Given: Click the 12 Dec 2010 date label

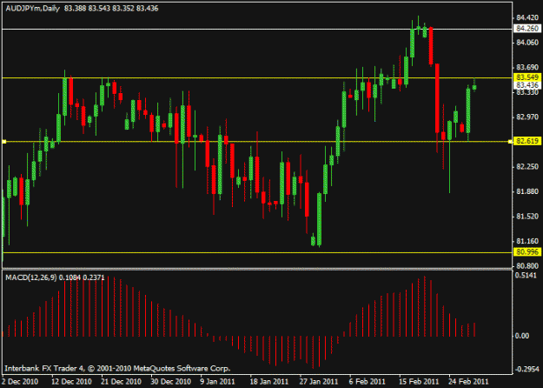Looking at the screenshot, I should [72, 382].
